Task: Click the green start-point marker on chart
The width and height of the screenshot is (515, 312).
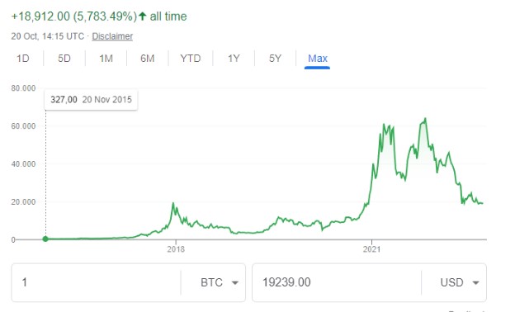Action: tap(45, 239)
